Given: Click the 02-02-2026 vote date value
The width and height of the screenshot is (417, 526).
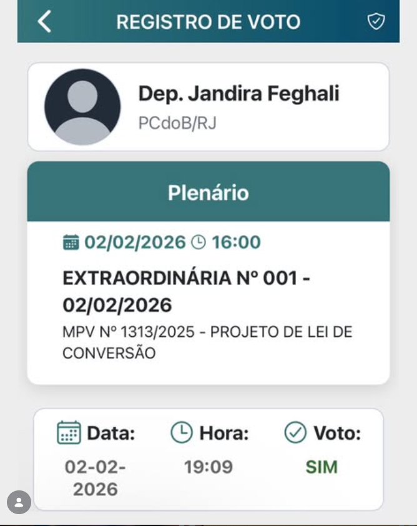Looking at the screenshot, I should click(95, 477).
